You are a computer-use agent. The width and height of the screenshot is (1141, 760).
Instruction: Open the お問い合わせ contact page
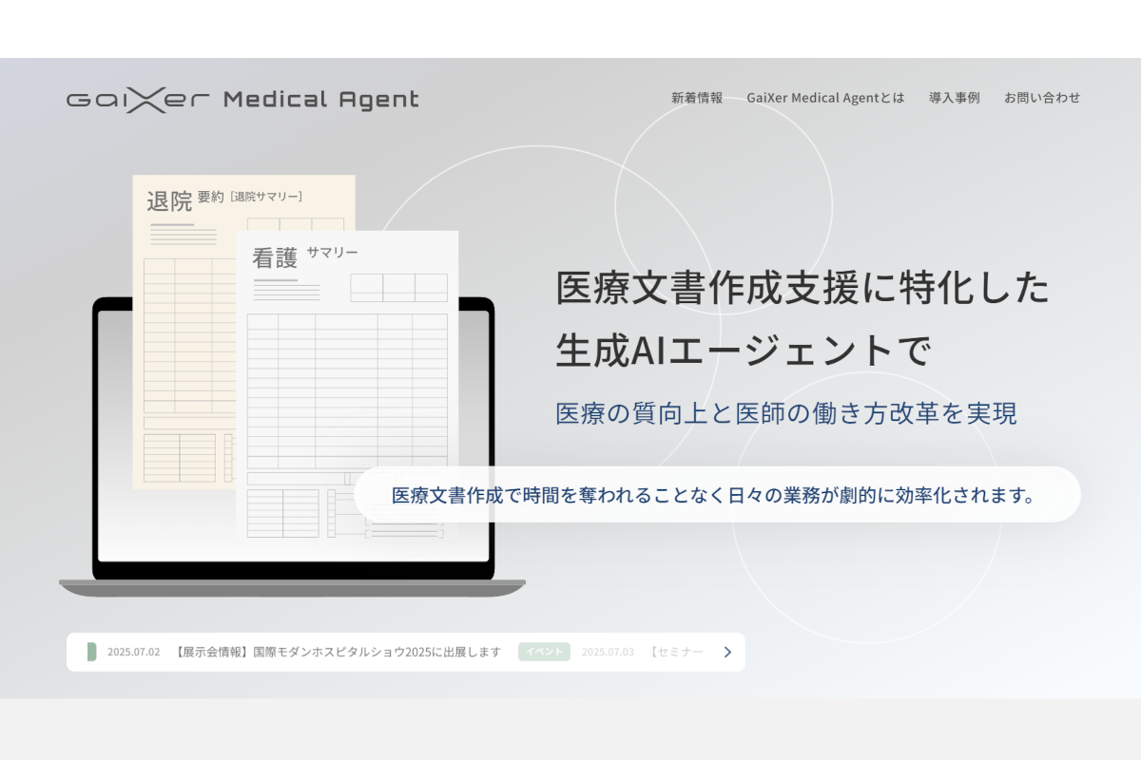[x=1042, y=97]
